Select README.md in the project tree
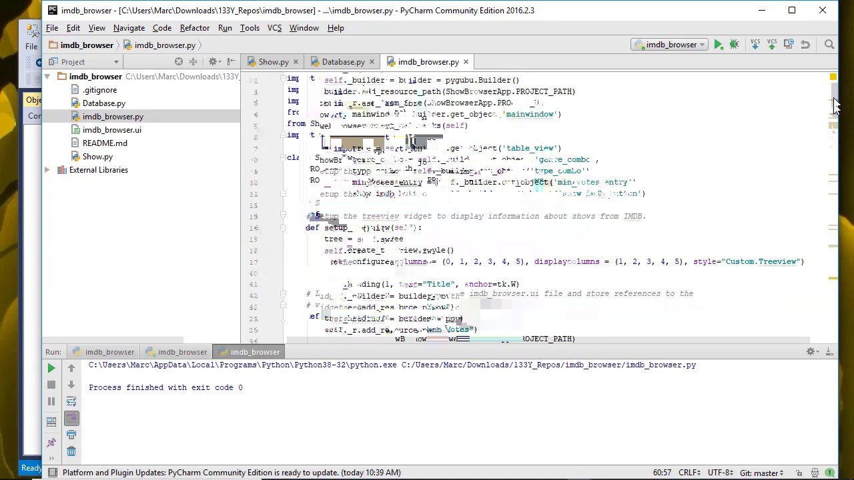Image resolution: width=854 pixels, height=480 pixels. 99,143
